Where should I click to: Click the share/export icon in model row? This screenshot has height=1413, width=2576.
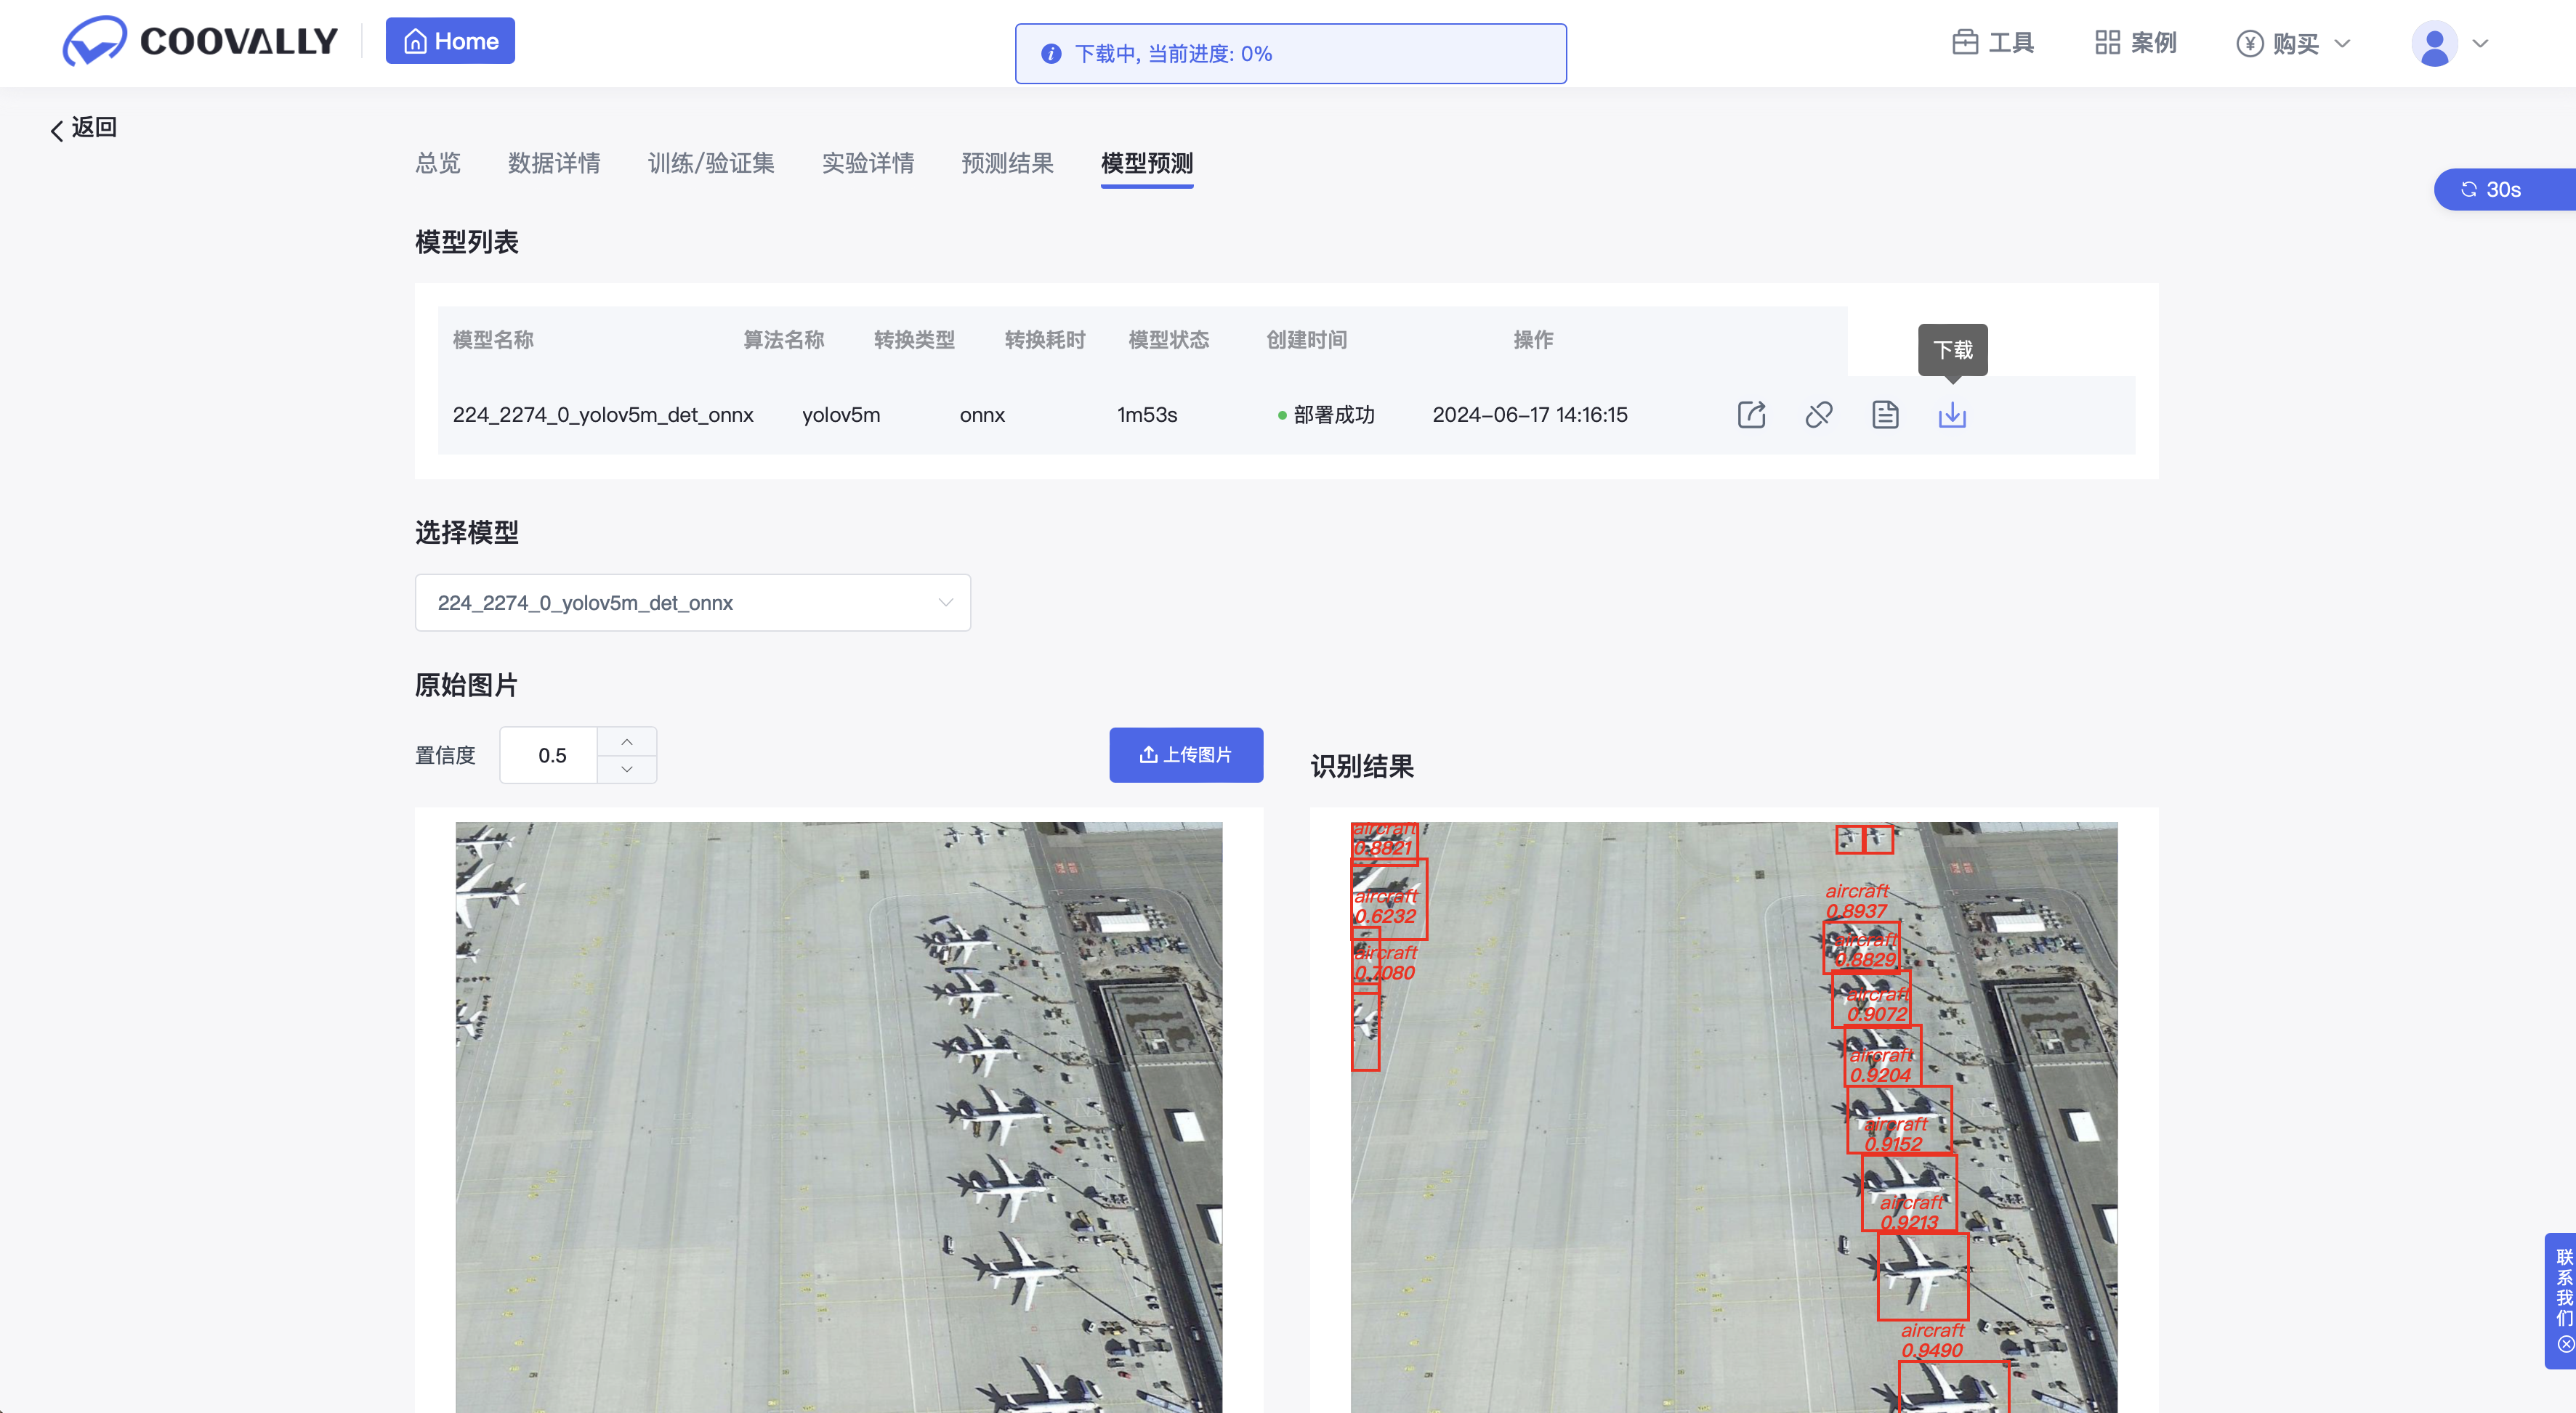1751,415
